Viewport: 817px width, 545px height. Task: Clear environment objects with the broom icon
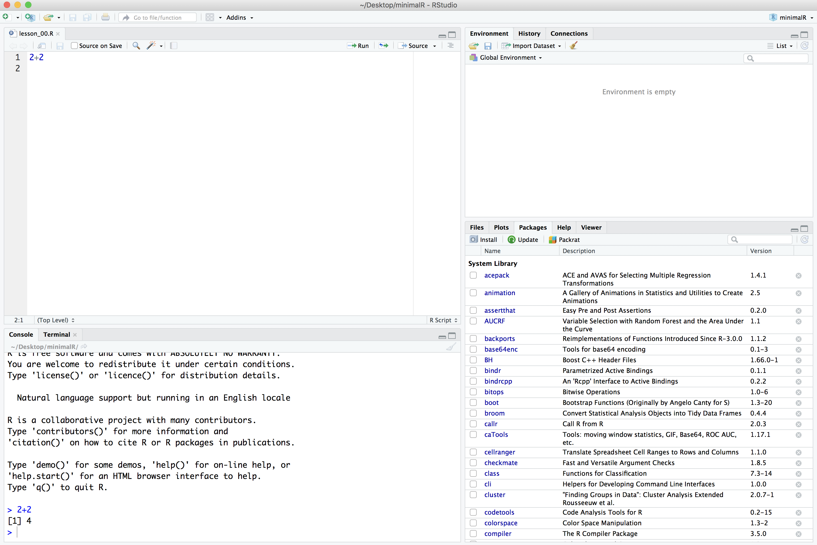[574, 46]
